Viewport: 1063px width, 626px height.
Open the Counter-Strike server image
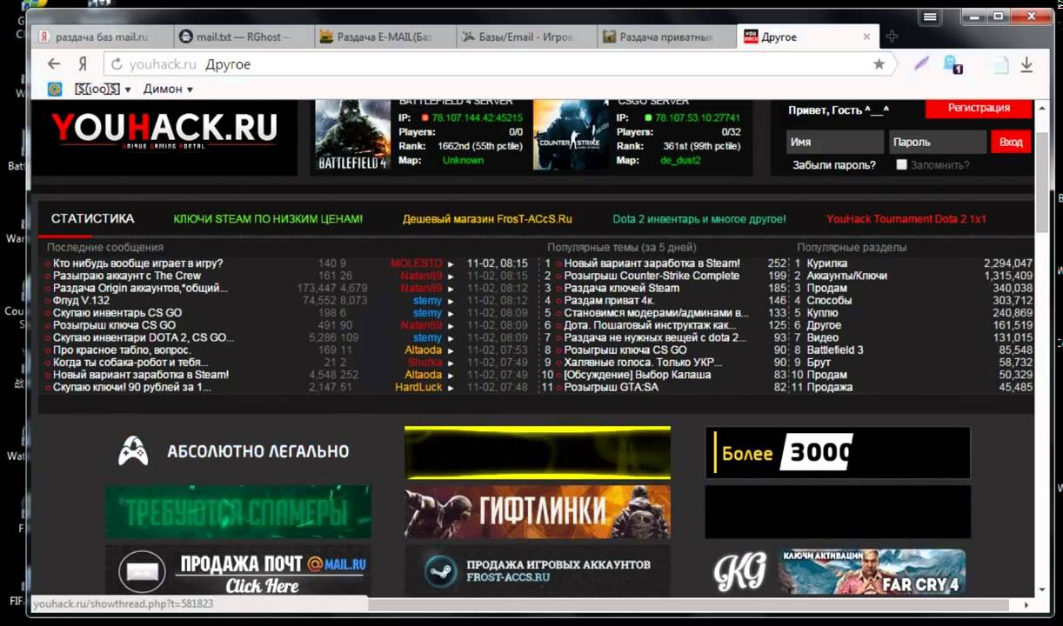pyautogui.click(x=571, y=137)
